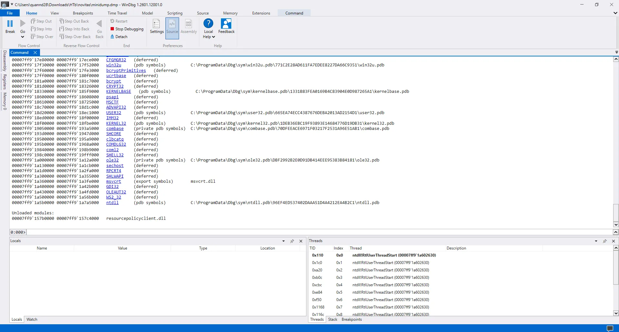This screenshot has height=332, width=619.
Task: Click the Detach icon button
Action: (x=112, y=37)
